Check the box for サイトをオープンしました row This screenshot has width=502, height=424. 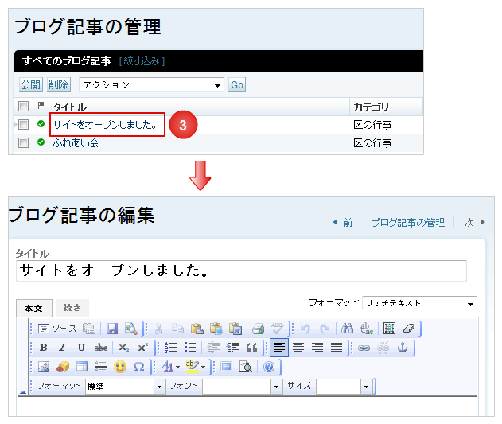pyautogui.click(x=23, y=124)
